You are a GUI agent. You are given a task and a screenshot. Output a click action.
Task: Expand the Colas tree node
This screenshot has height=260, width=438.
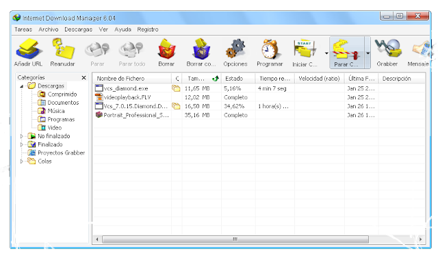21,161
